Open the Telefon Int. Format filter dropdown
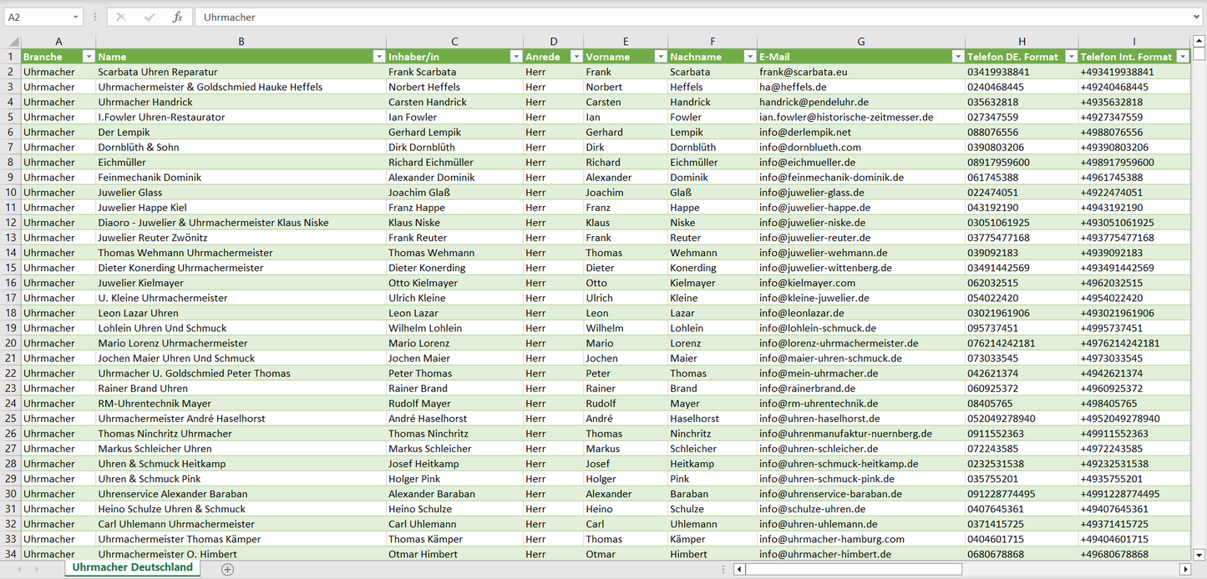 (x=1182, y=57)
